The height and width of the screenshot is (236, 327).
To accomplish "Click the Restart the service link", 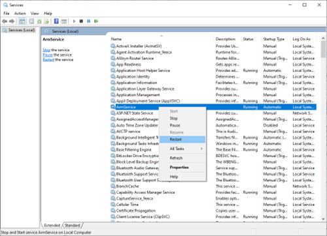I will [48, 59].
